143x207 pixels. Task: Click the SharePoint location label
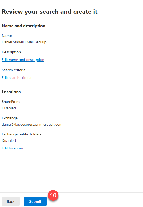(11, 102)
